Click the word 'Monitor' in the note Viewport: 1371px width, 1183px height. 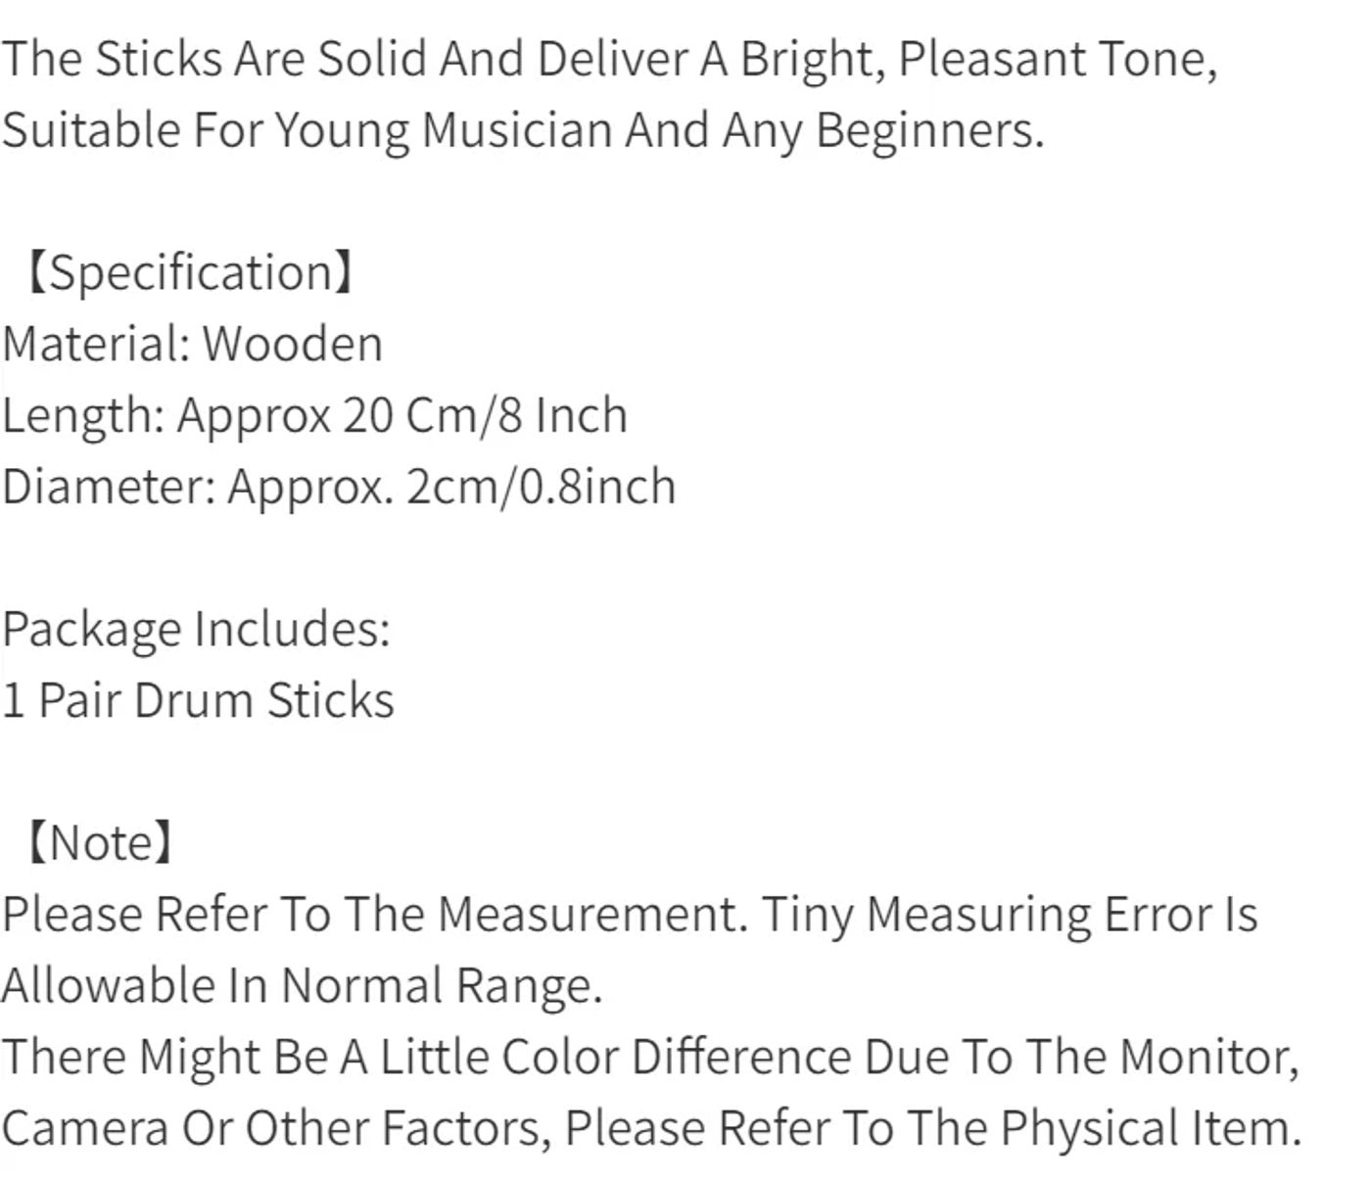point(1209,1057)
